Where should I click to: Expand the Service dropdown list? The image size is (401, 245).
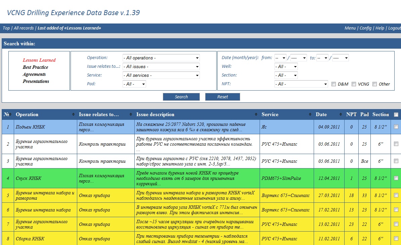[x=161, y=75]
